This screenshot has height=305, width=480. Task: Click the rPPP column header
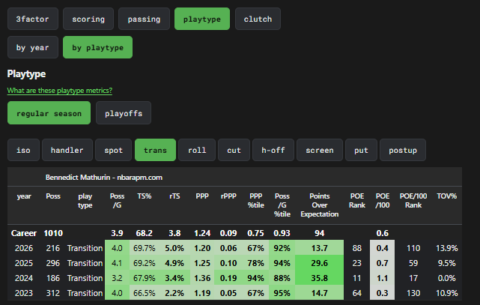pos(228,196)
